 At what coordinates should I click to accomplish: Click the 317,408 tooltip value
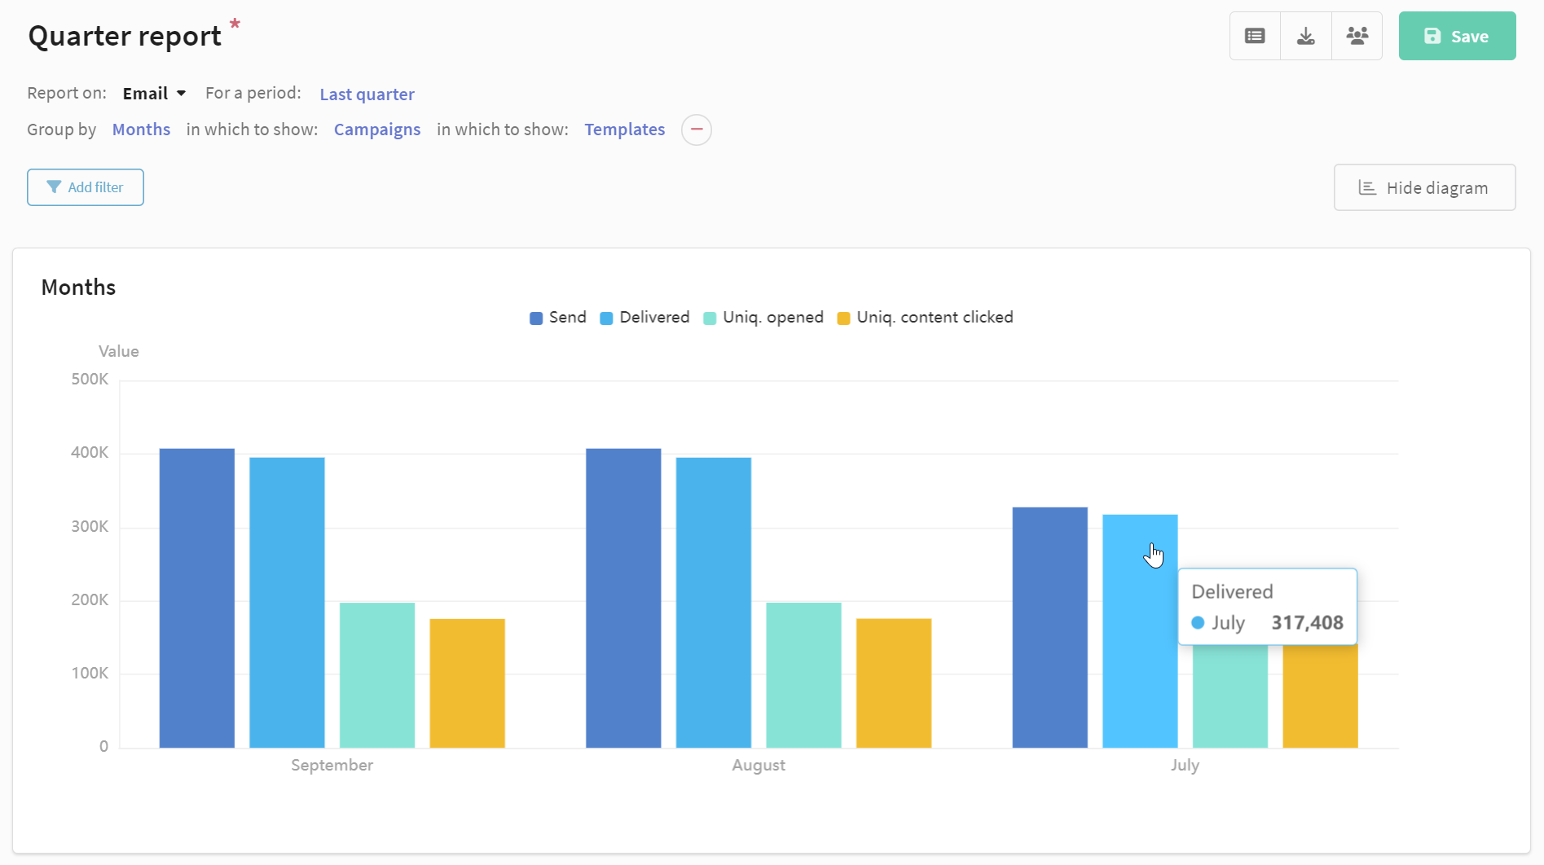1307,623
